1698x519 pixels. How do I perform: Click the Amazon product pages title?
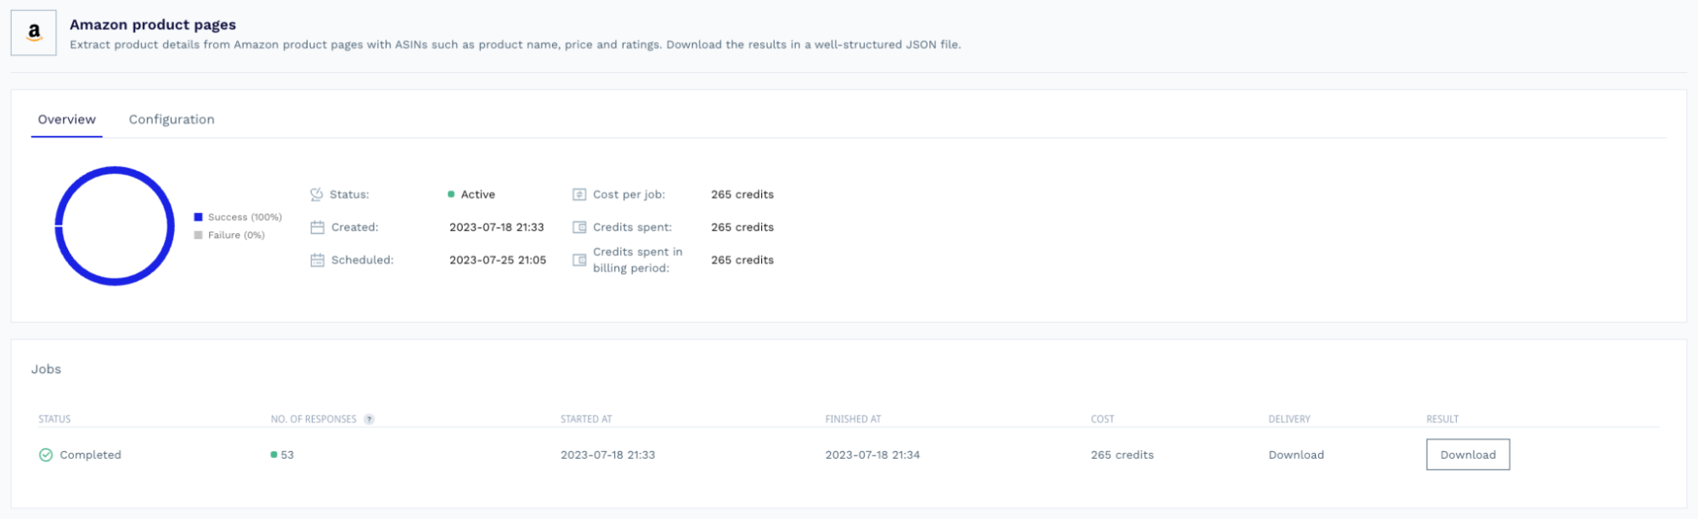pyautogui.click(x=153, y=25)
